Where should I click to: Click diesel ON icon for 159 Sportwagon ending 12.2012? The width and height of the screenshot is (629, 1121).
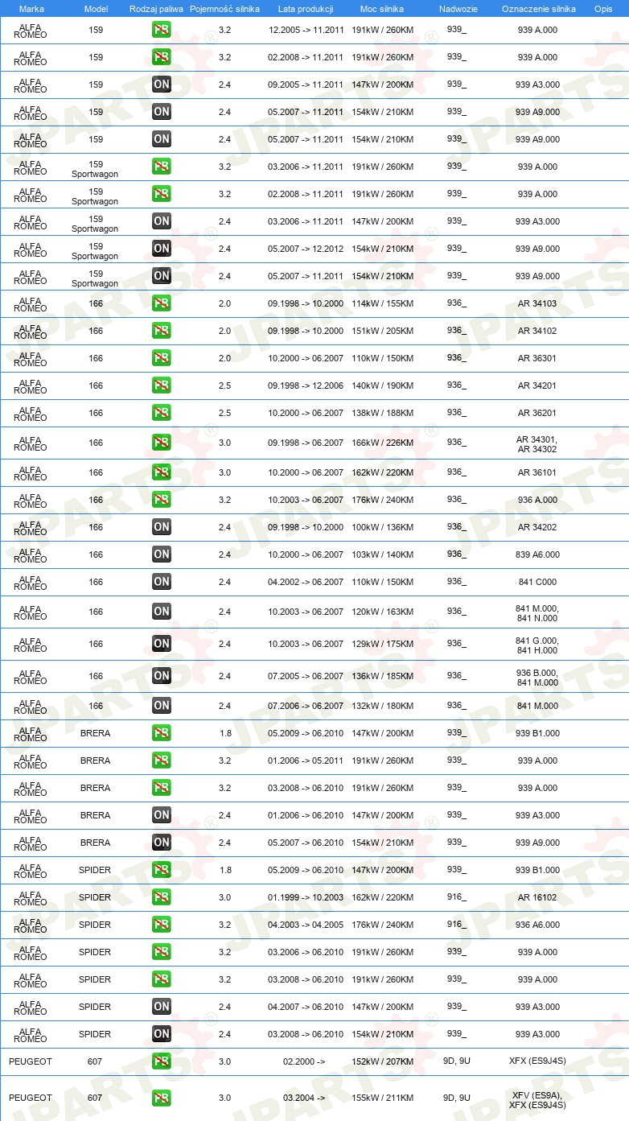click(162, 249)
